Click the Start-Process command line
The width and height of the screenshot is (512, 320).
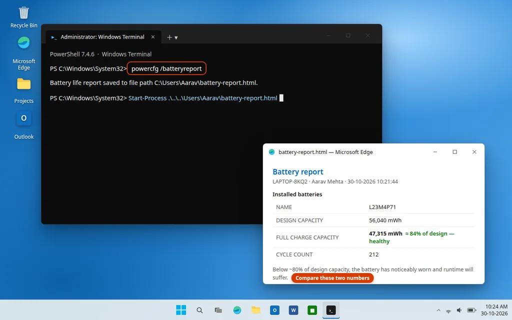point(203,98)
